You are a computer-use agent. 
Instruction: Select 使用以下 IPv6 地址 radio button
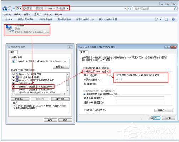pyautogui.click(x=85, y=72)
